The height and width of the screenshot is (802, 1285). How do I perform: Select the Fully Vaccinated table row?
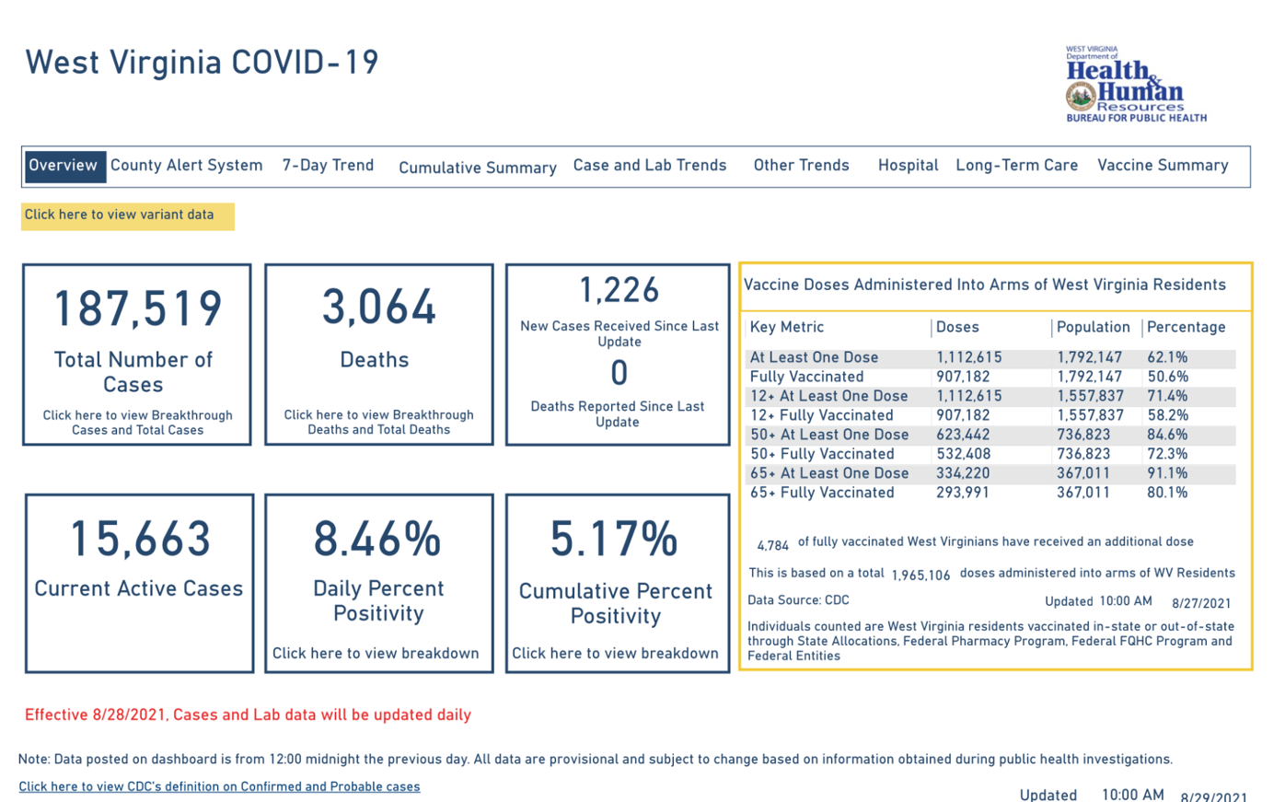click(x=990, y=377)
